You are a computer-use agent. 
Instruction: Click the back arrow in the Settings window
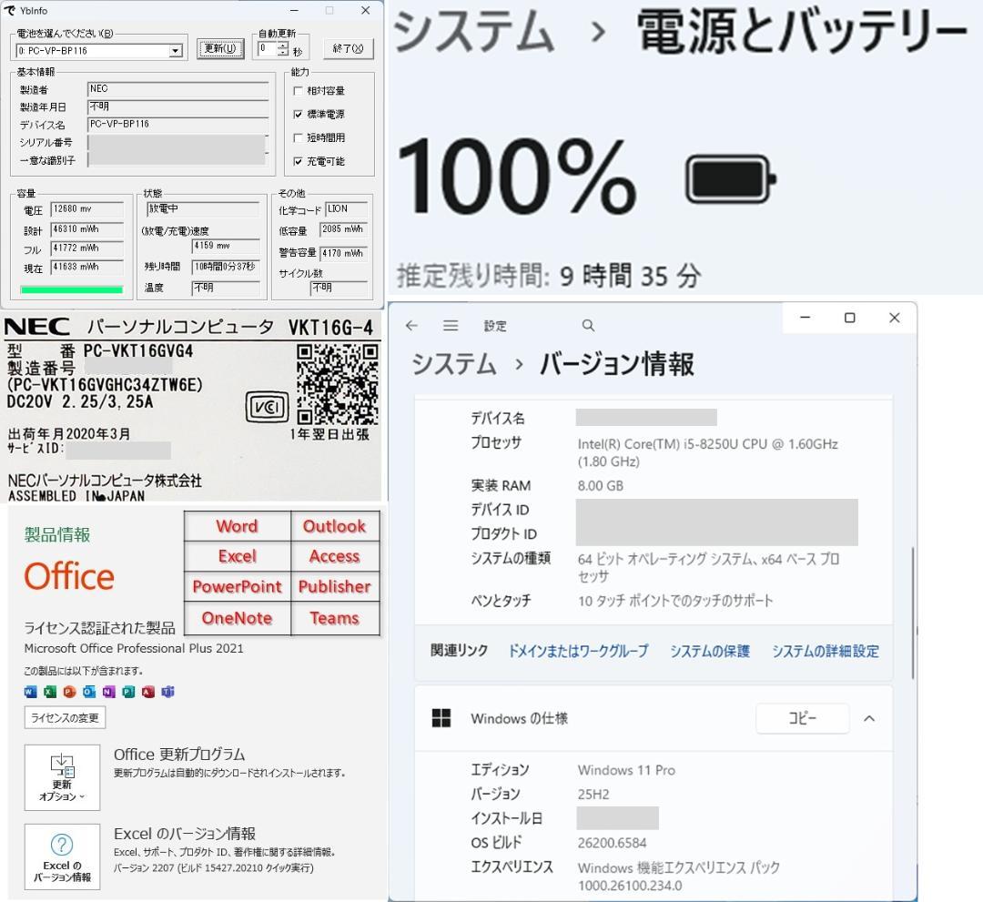pos(411,325)
